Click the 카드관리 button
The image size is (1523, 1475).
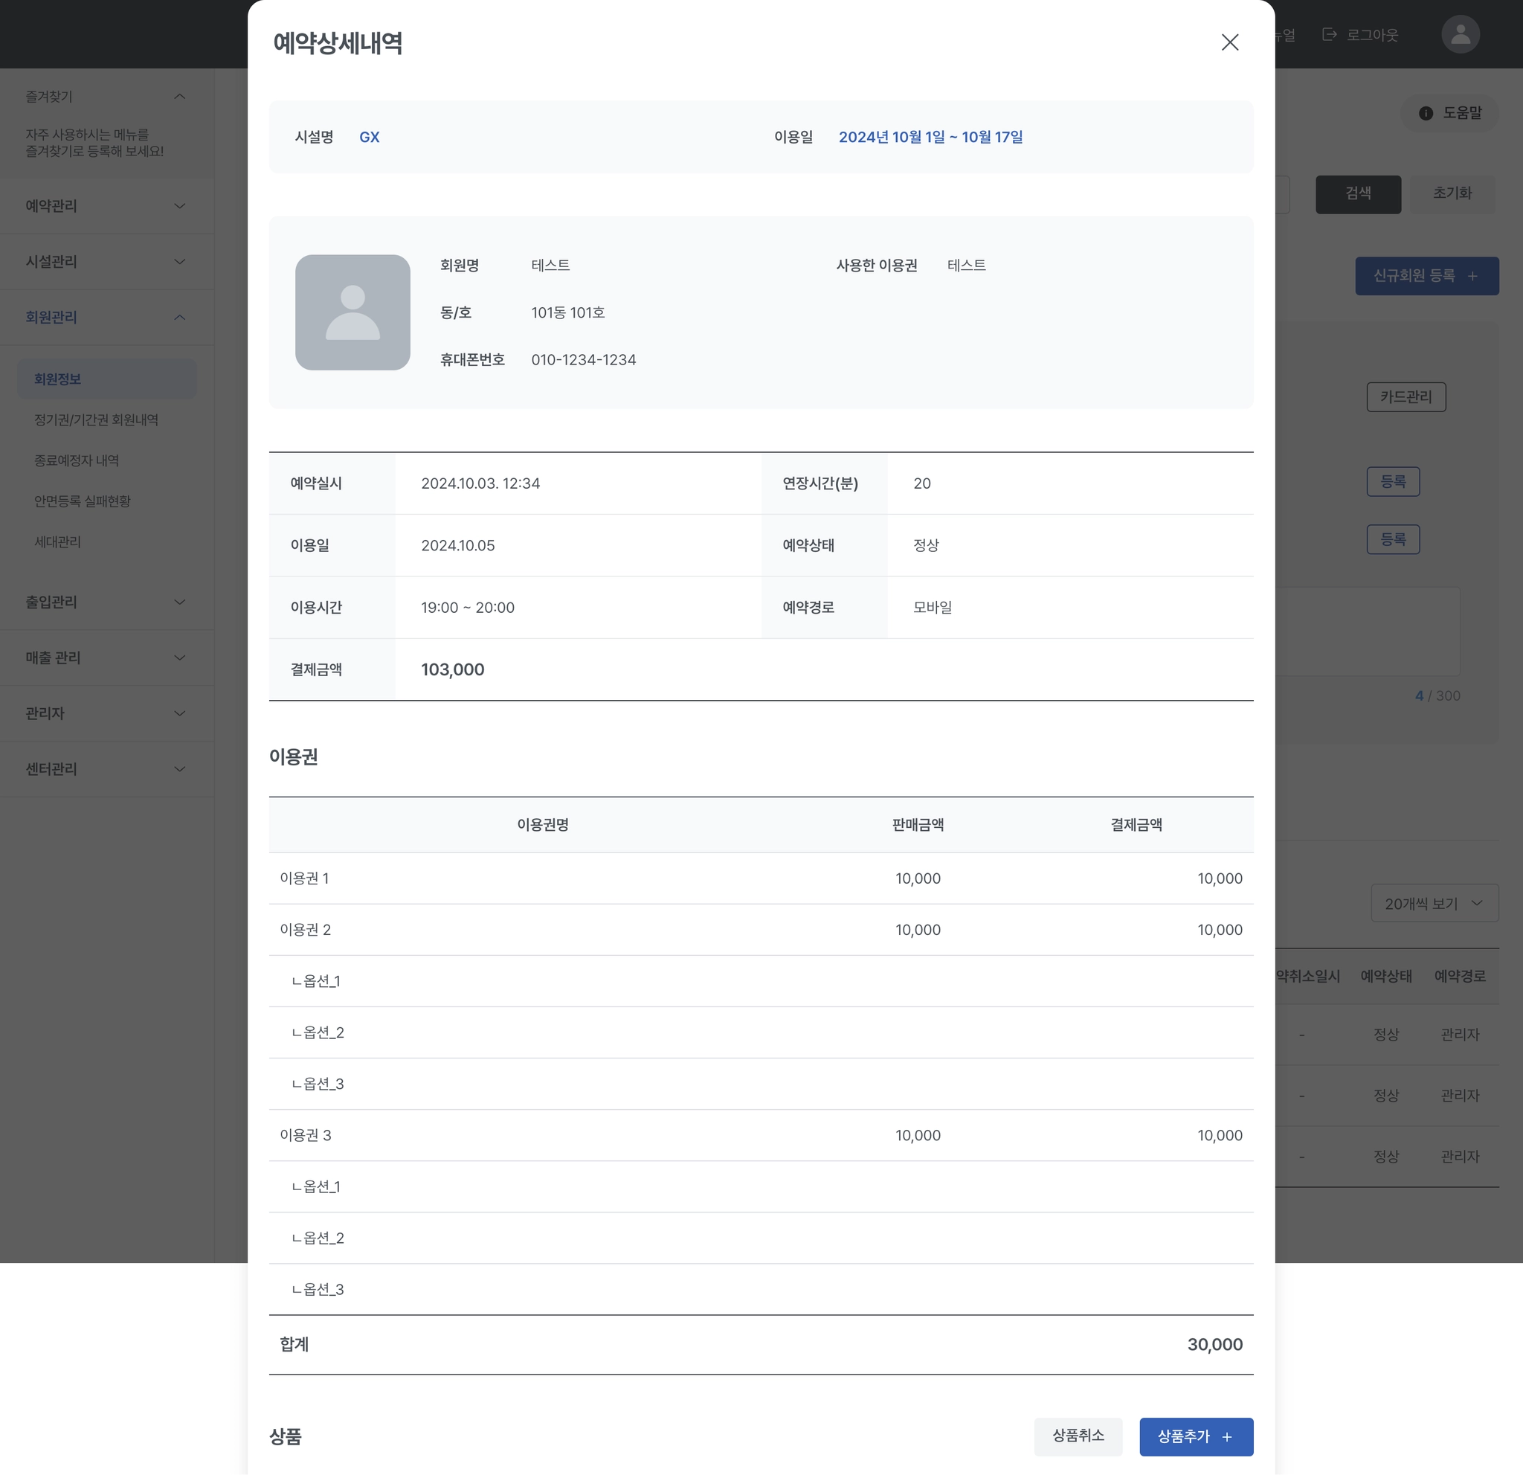click(x=1405, y=397)
